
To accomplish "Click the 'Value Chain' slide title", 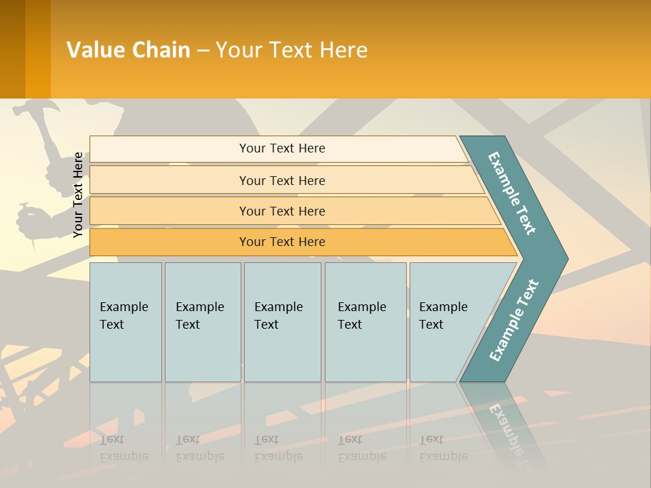I will 128,49.
